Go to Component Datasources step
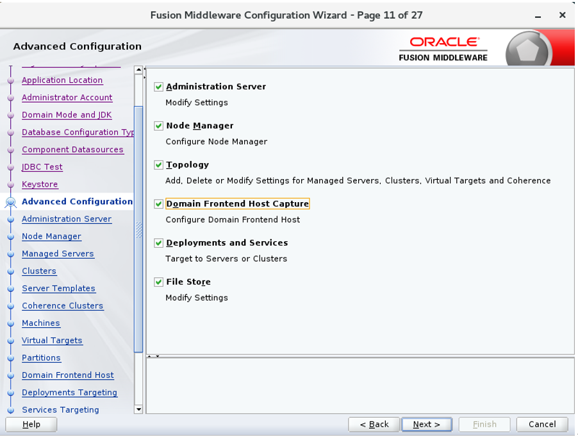 72,150
